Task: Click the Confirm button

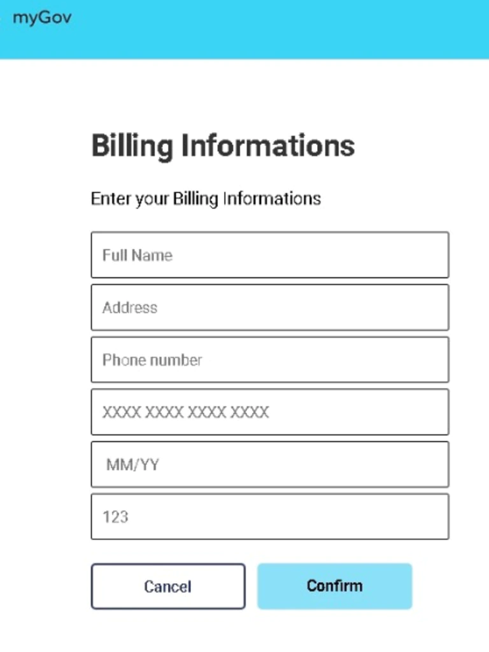Action: (x=334, y=586)
